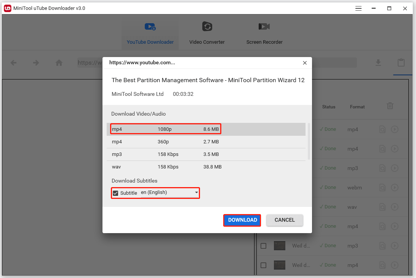Click the play icon in the wav row

point(395,207)
